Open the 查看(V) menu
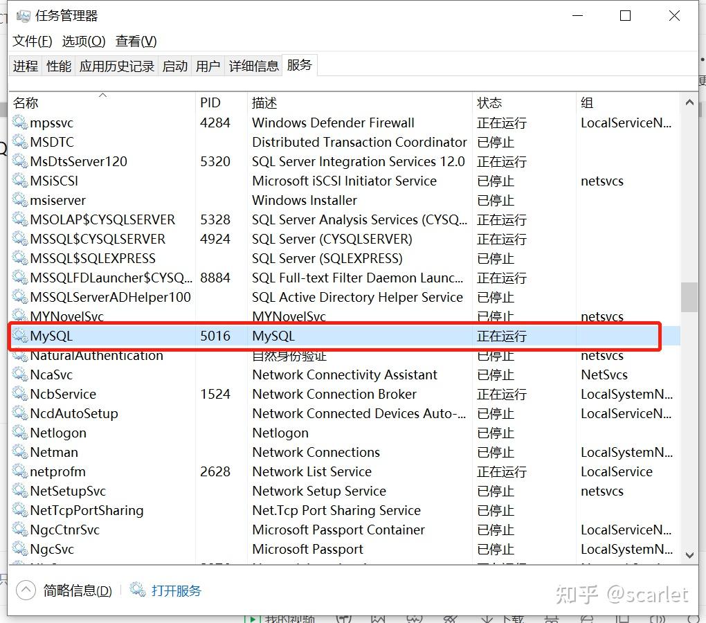This screenshot has height=623, width=706. (135, 41)
